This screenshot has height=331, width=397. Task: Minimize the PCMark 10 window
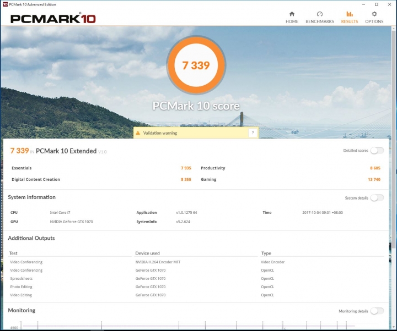coord(363,4)
